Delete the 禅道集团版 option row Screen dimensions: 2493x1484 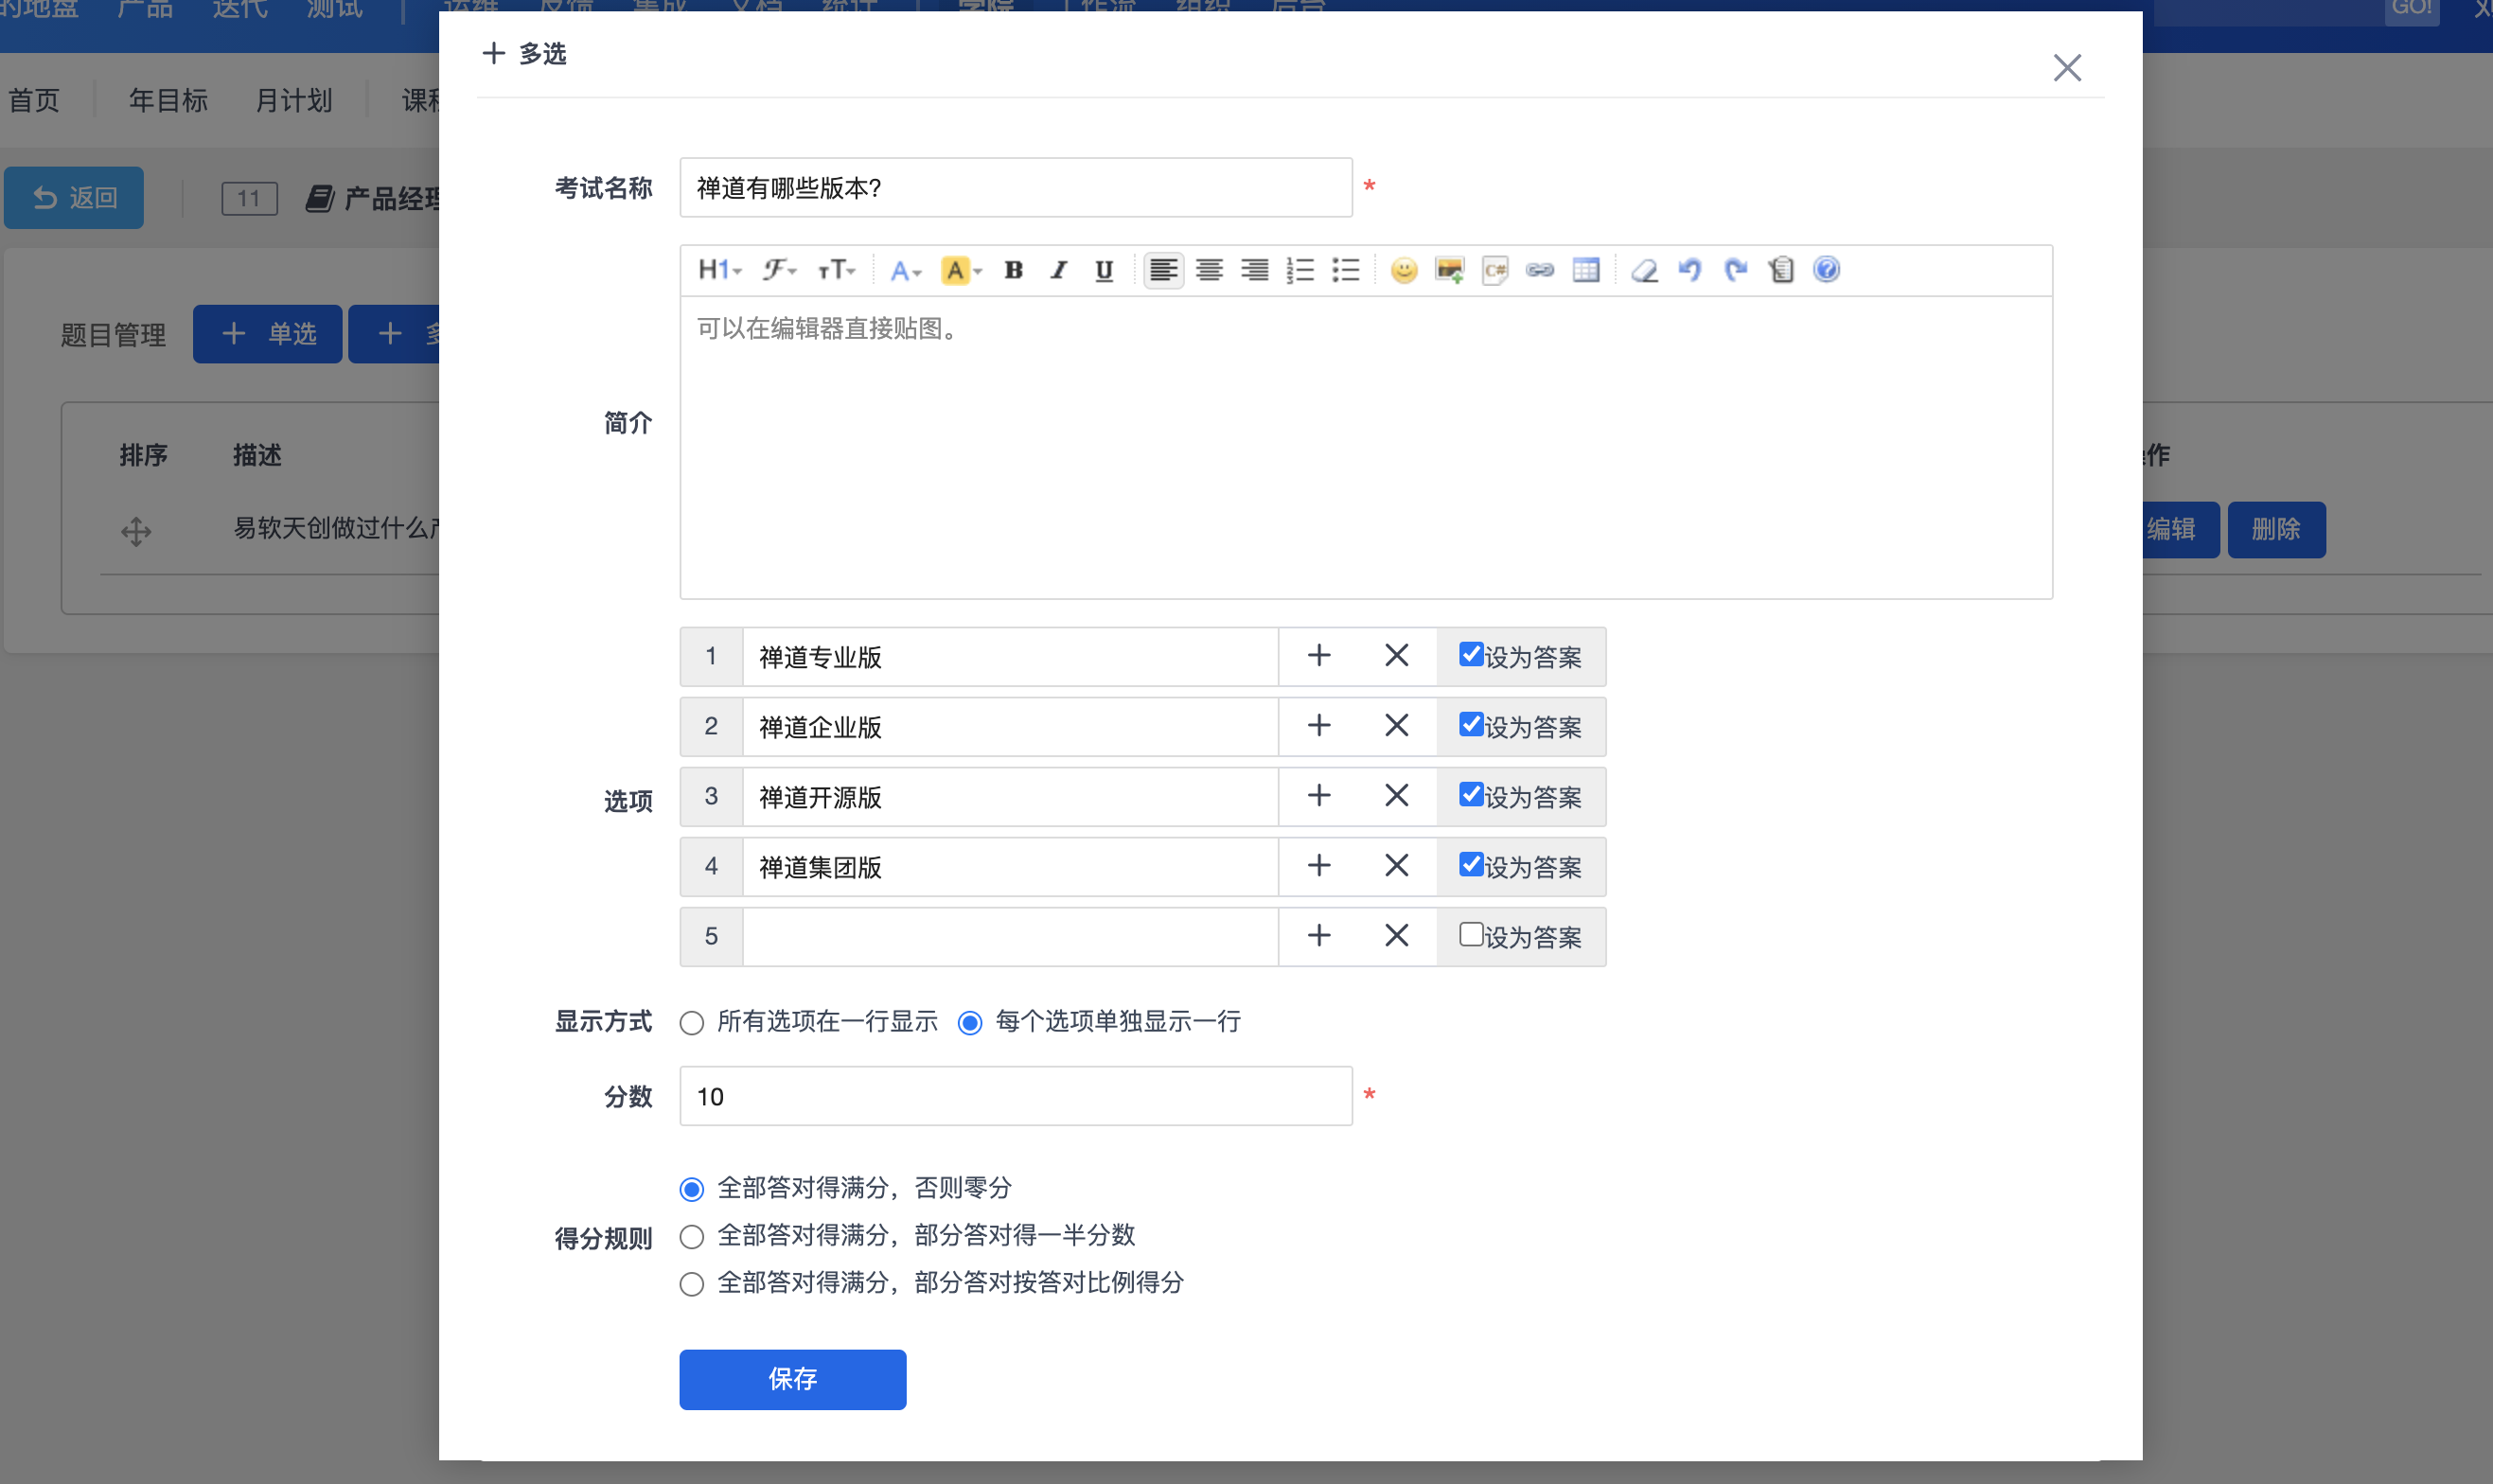pyautogui.click(x=1397, y=866)
